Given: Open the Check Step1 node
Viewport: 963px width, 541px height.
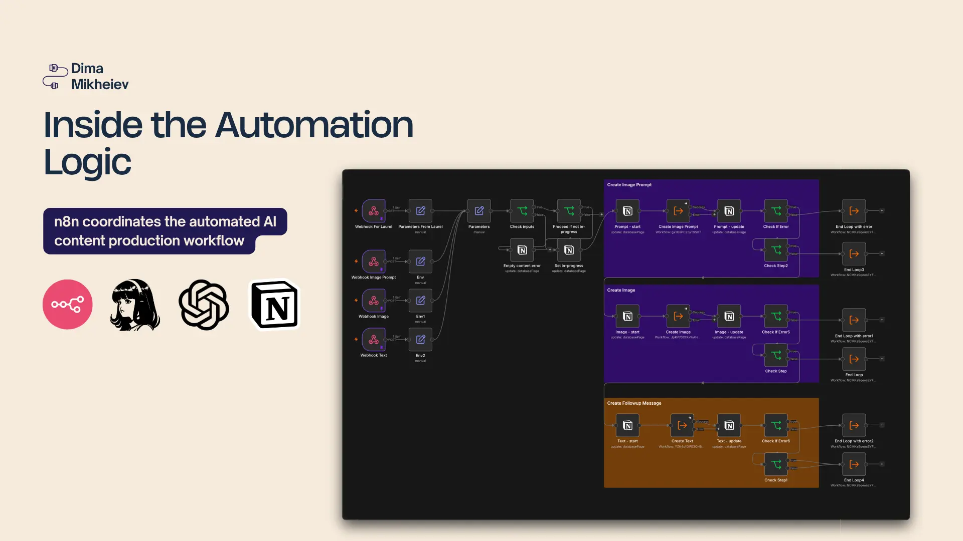Looking at the screenshot, I should 776,464.
